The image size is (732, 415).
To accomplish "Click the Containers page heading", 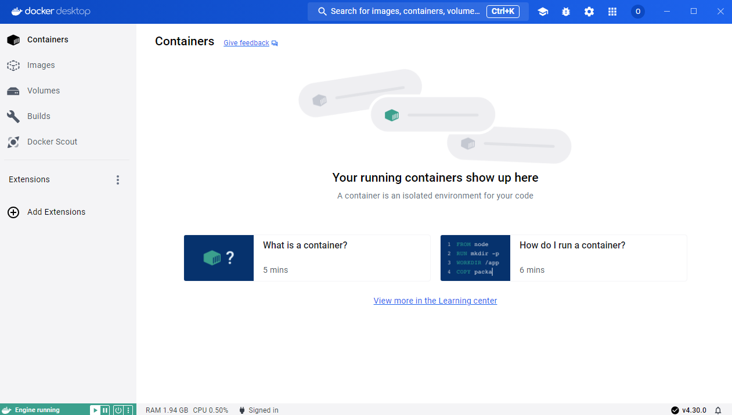I will coord(185,41).
